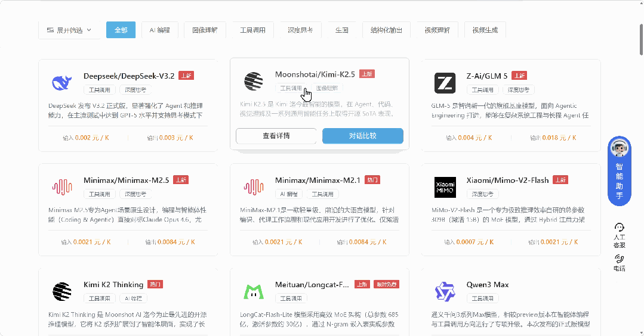644x336 pixels.
Task: Open the Minimax/Minimax-M2.5 model title
Action: point(126,181)
